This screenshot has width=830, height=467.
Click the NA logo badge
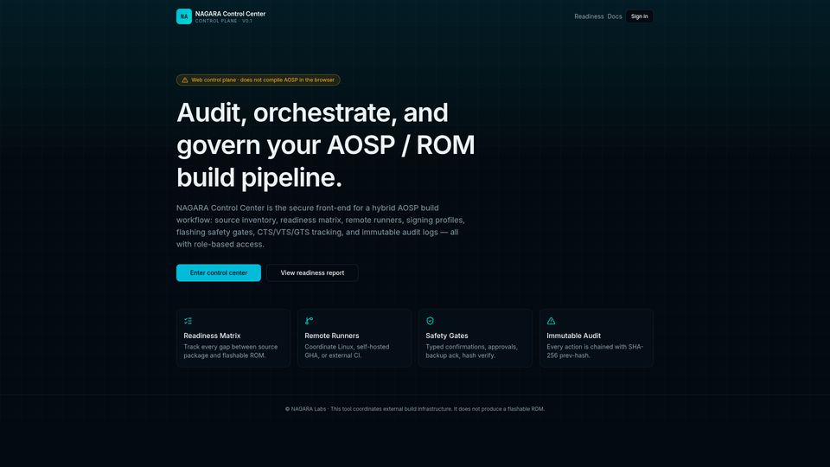pyautogui.click(x=183, y=16)
